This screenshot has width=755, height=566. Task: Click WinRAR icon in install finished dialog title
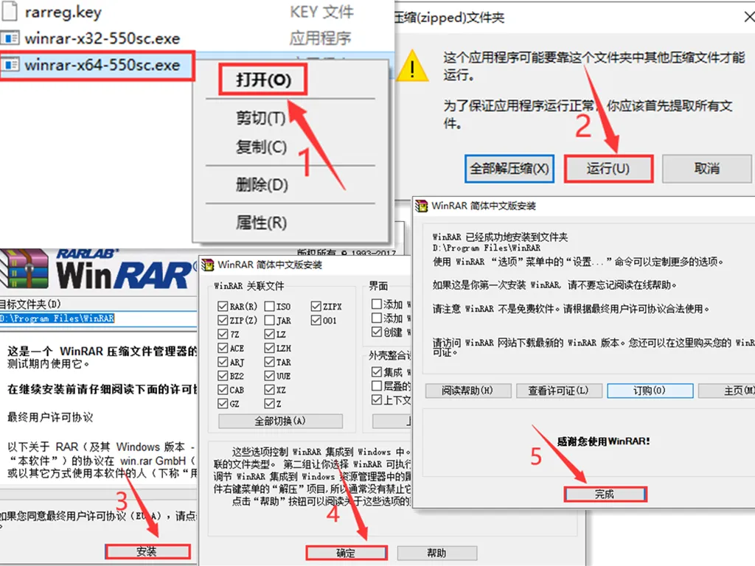(421, 206)
